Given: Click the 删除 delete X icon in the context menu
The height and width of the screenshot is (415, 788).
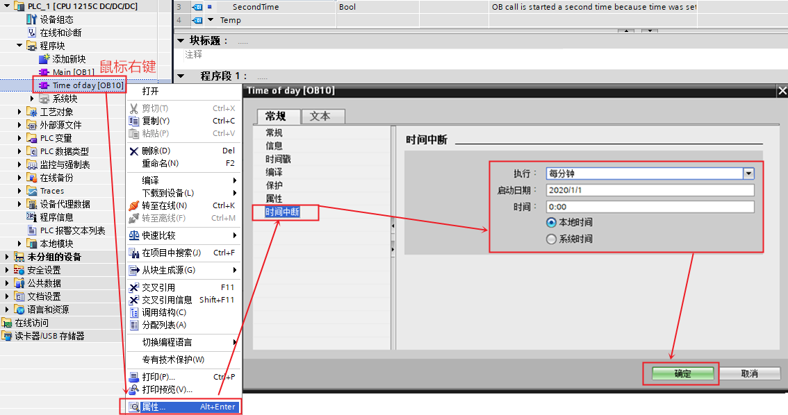Looking at the screenshot, I should click(x=133, y=151).
